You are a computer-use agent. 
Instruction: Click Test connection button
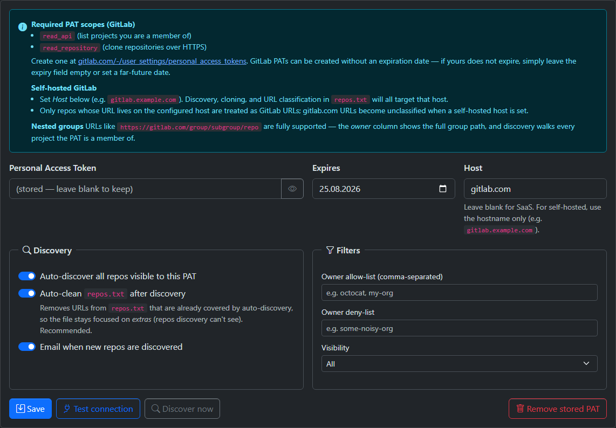click(x=98, y=409)
